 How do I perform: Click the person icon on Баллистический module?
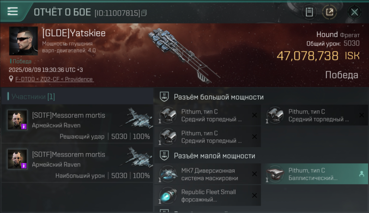tap(361, 174)
